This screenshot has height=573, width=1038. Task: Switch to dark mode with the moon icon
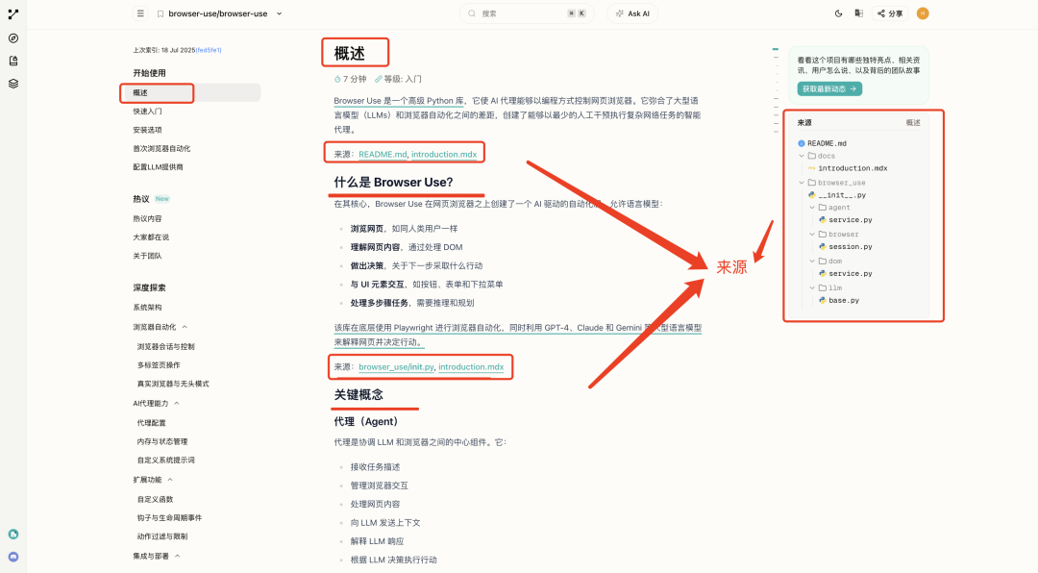point(839,13)
